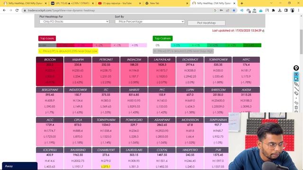Open the ASIANPAINT stock tile header
Image resolution: width=303 pixels, height=170 pixels.
162,119
